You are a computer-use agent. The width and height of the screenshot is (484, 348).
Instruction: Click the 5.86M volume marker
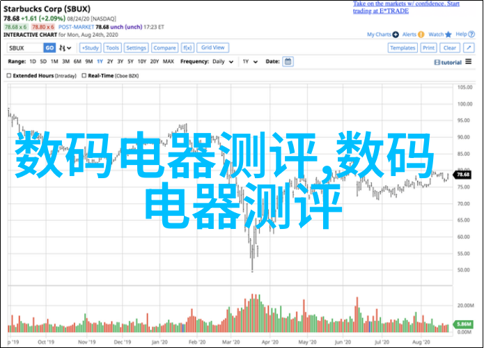point(463,324)
